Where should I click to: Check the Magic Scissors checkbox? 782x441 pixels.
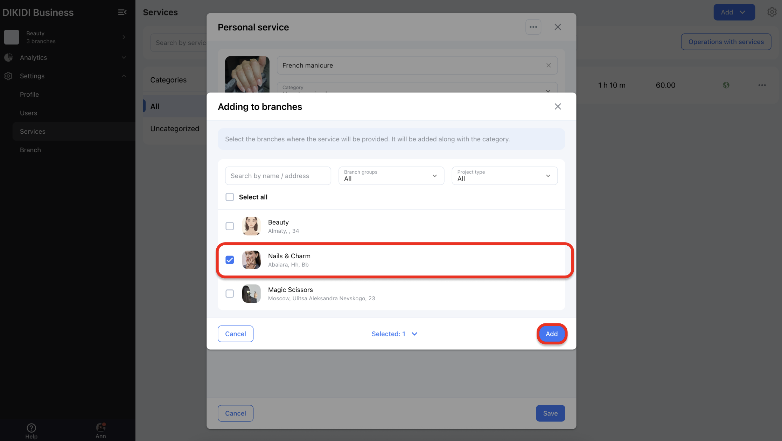230,294
